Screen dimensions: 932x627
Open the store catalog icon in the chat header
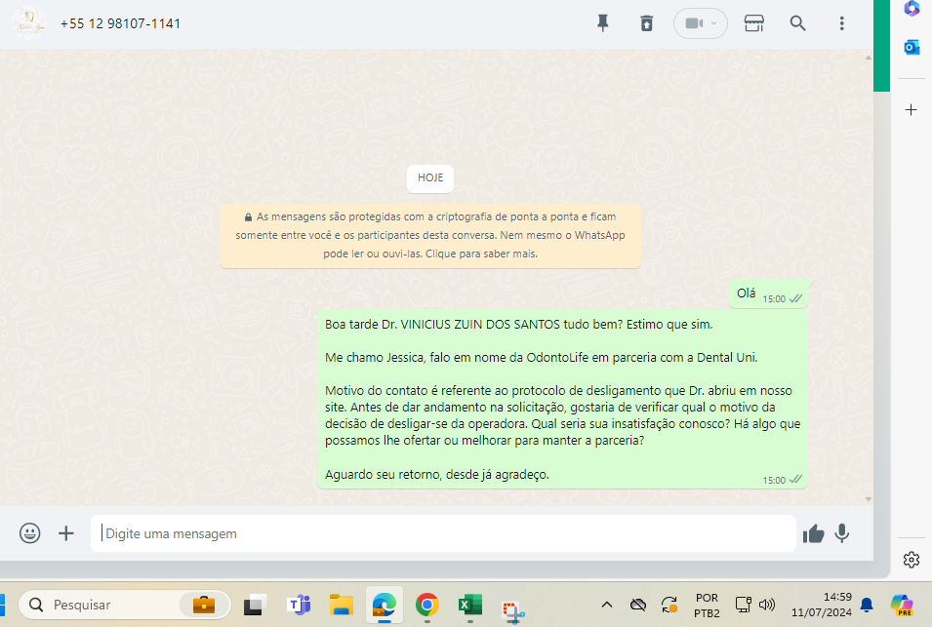click(x=753, y=23)
